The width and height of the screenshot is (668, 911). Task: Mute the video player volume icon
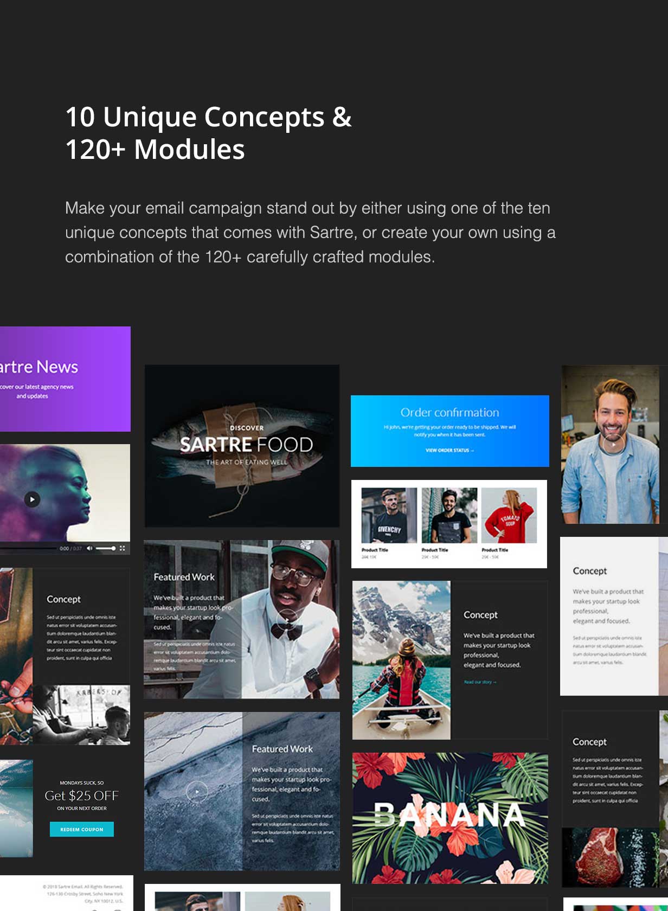point(90,548)
